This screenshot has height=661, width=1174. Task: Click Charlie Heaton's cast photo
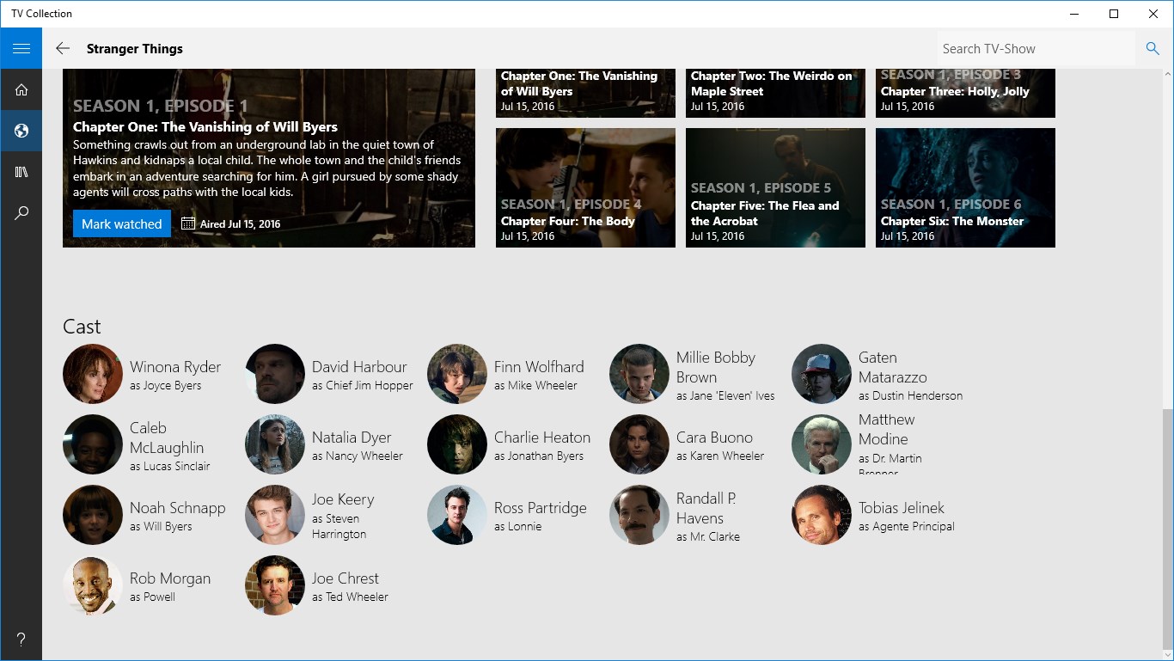point(457,444)
